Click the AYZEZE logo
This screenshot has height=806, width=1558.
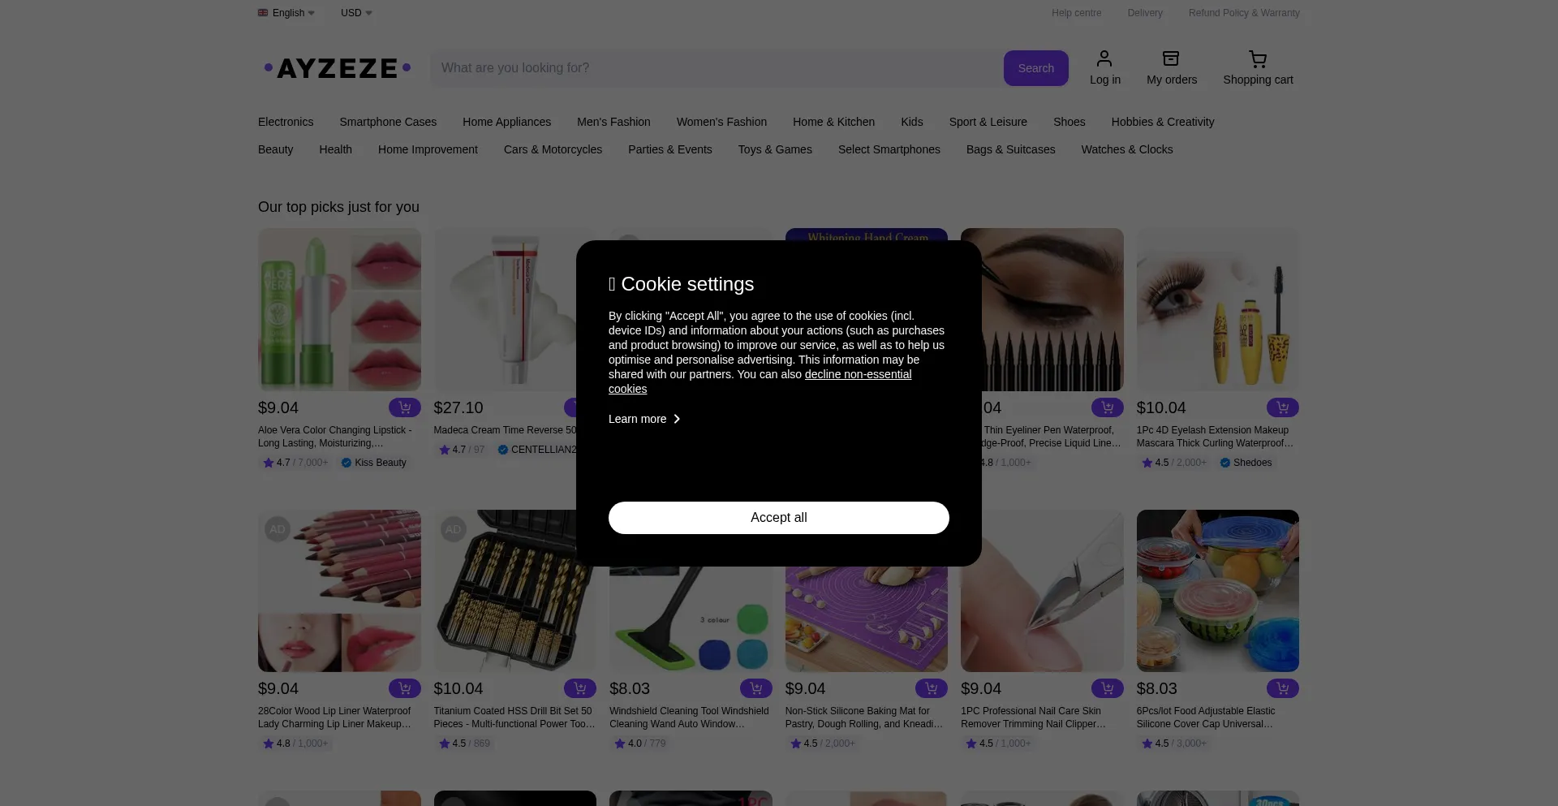338,68
